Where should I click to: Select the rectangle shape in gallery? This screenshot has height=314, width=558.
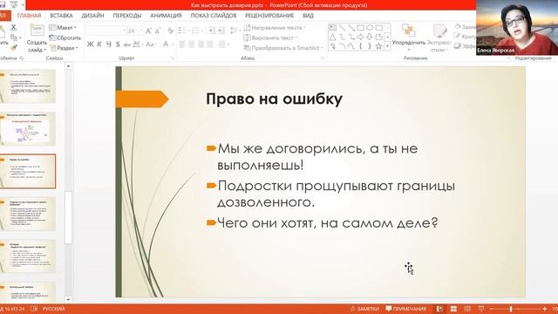pyautogui.click(x=360, y=27)
